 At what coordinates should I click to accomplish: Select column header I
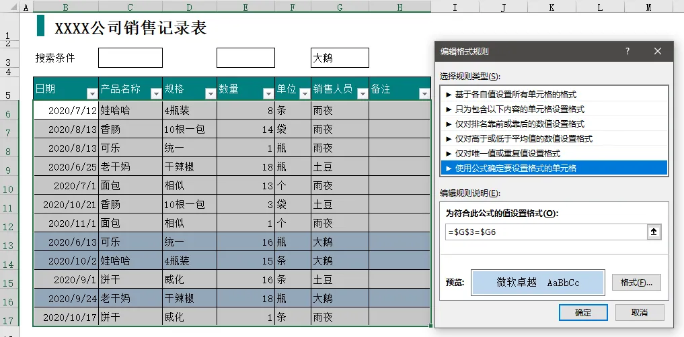pos(455,7)
